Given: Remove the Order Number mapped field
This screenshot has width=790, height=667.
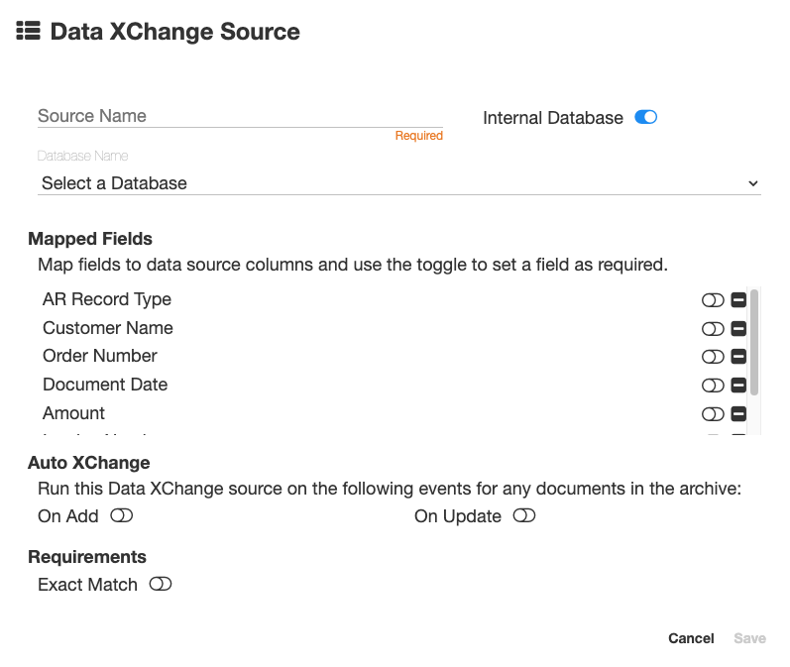Looking at the screenshot, I should pyautogui.click(x=738, y=357).
